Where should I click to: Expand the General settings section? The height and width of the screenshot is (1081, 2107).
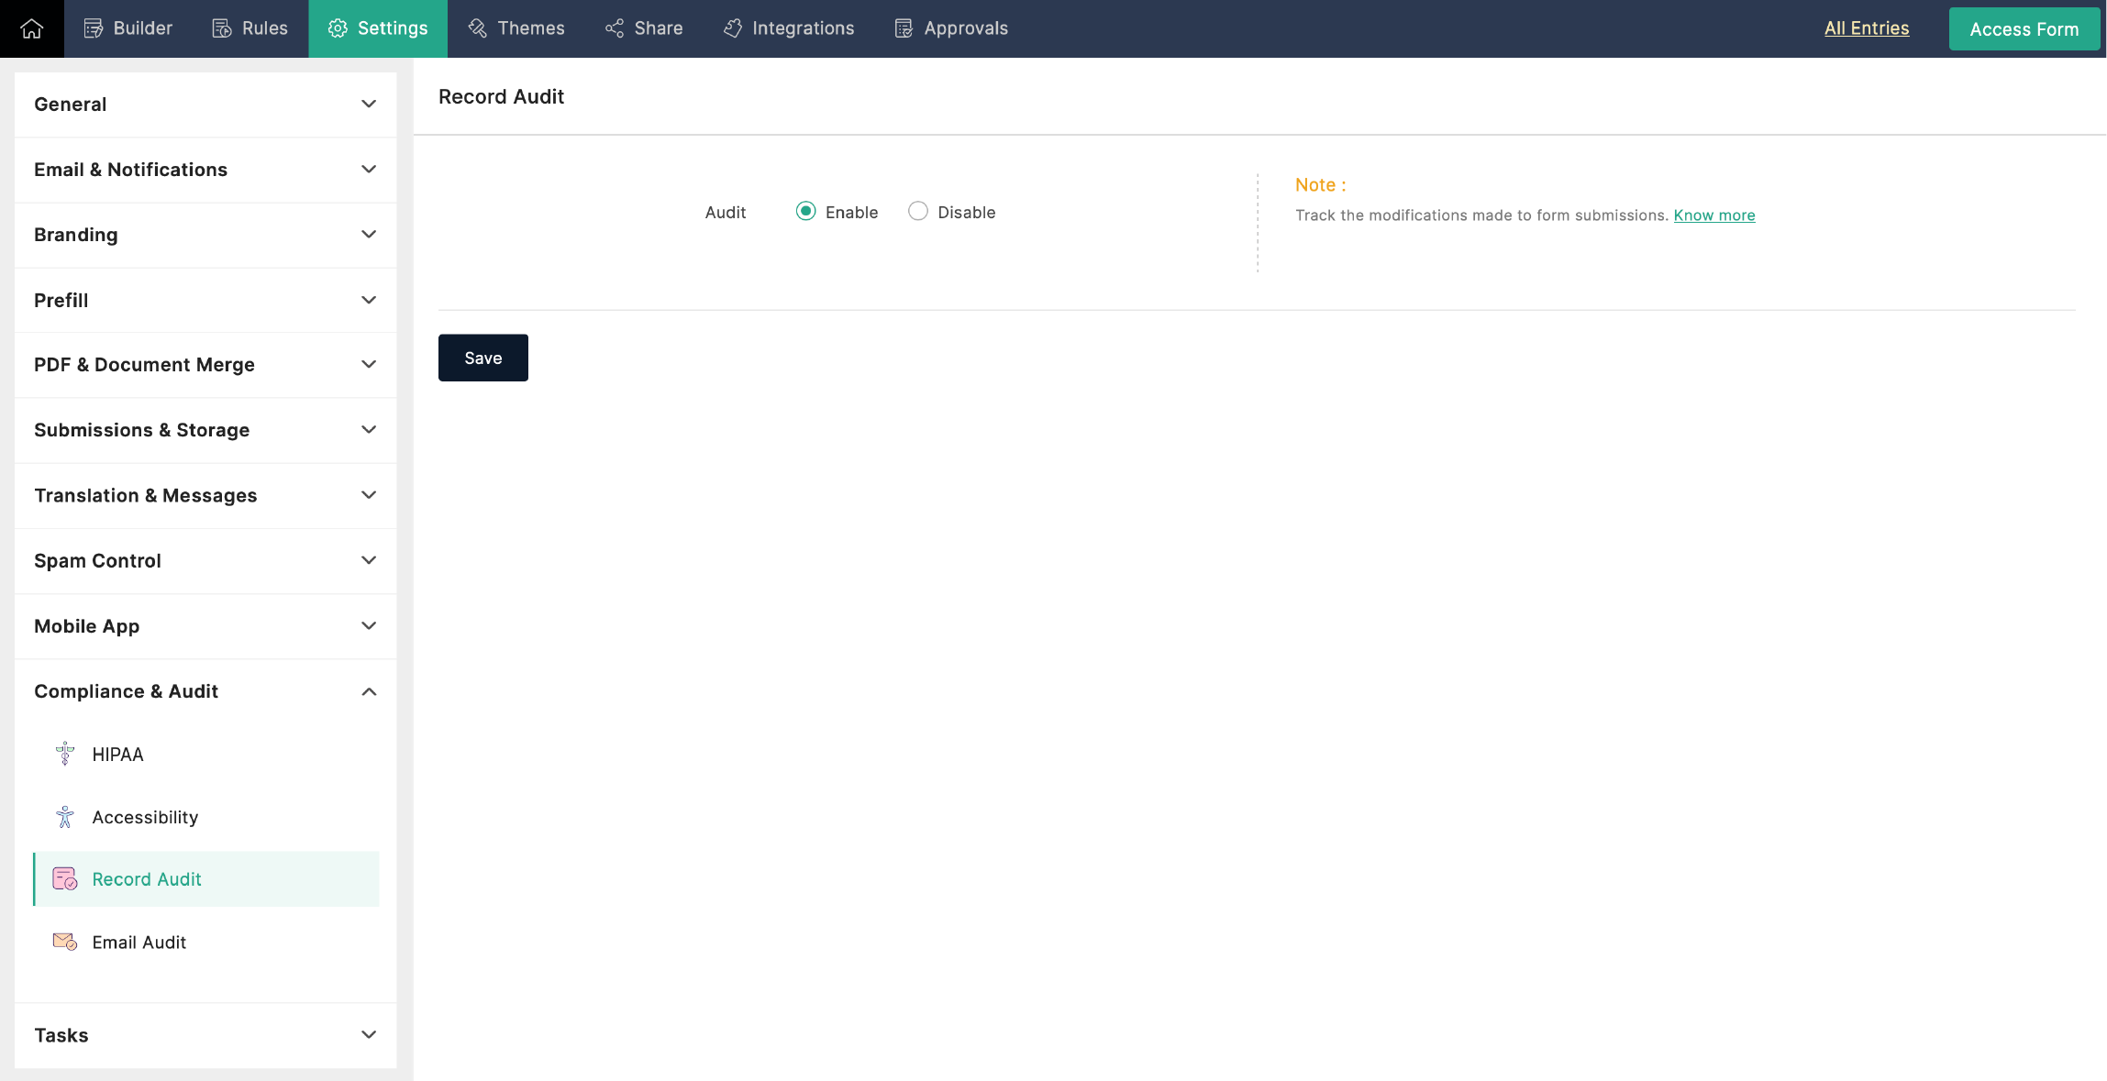tap(368, 105)
